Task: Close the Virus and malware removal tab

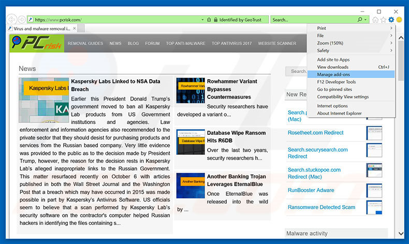Action: 75,28
